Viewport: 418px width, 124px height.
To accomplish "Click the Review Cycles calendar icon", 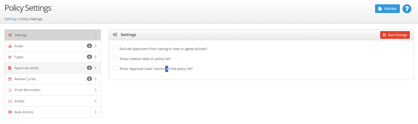I will click(10, 79).
